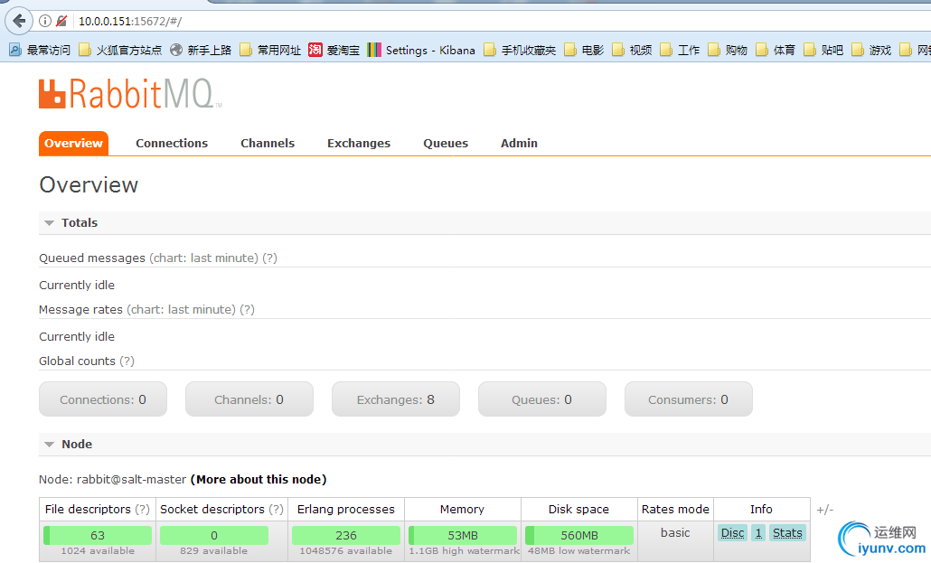Click the RabbitMQ logo

point(130,94)
